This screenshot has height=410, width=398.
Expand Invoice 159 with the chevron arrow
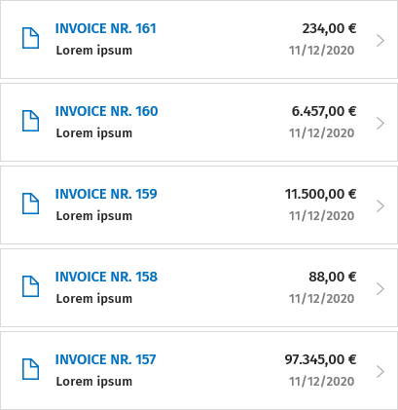tap(380, 206)
